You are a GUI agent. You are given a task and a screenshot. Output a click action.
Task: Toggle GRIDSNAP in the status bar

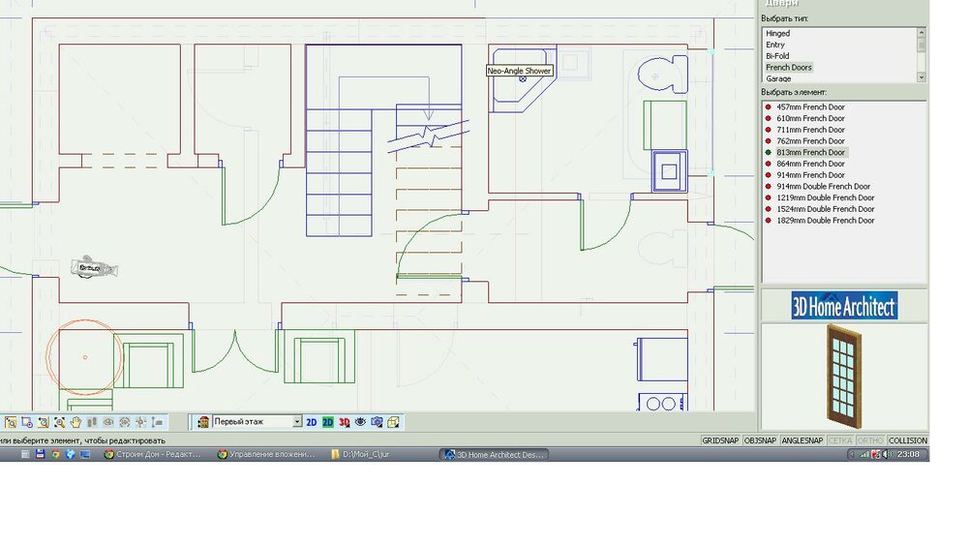coord(720,440)
